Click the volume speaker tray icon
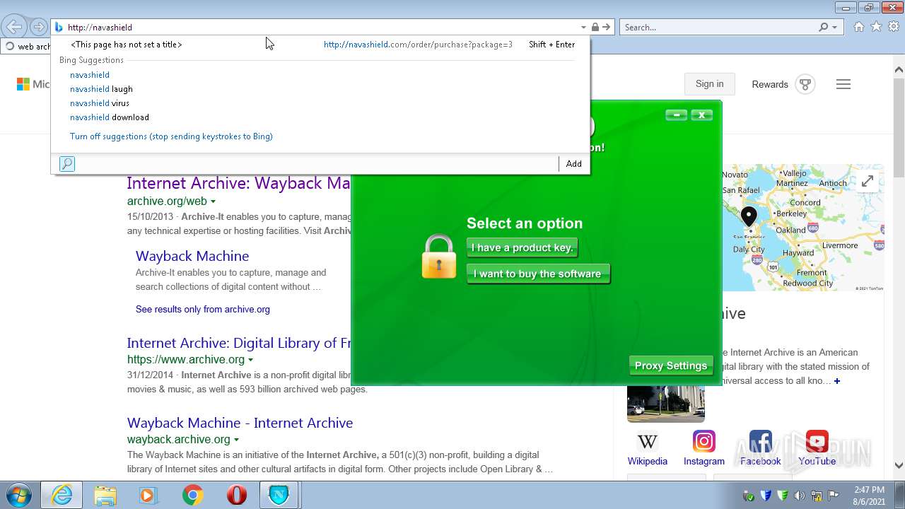Image resolution: width=905 pixels, height=509 pixels. (799, 496)
